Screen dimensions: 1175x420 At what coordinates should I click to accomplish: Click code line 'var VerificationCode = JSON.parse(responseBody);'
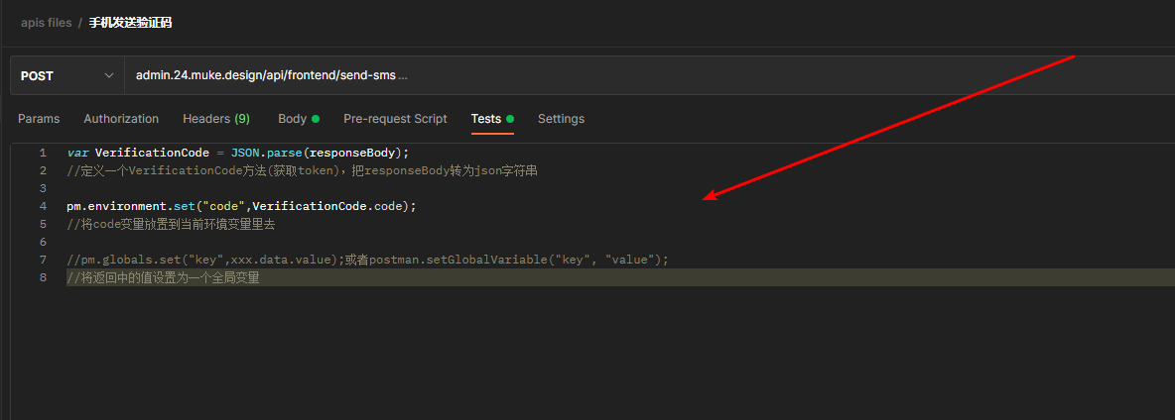point(238,153)
